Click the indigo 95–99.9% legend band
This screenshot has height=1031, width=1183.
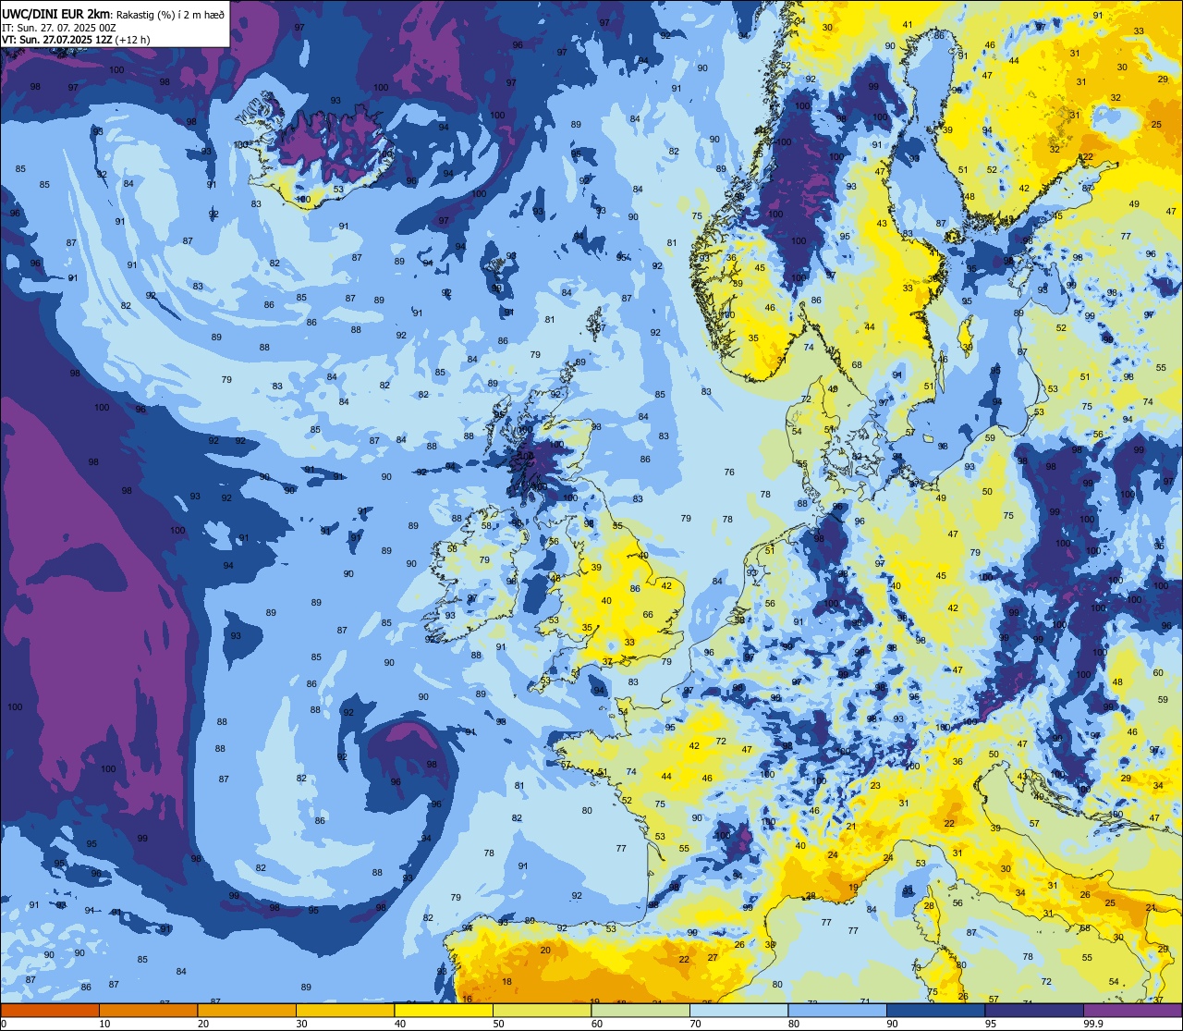pos(1034,1011)
